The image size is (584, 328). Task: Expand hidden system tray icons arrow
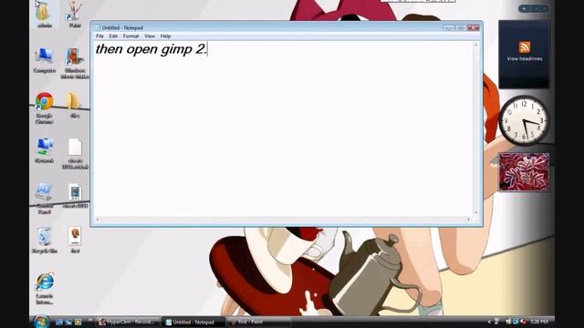(x=489, y=322)
